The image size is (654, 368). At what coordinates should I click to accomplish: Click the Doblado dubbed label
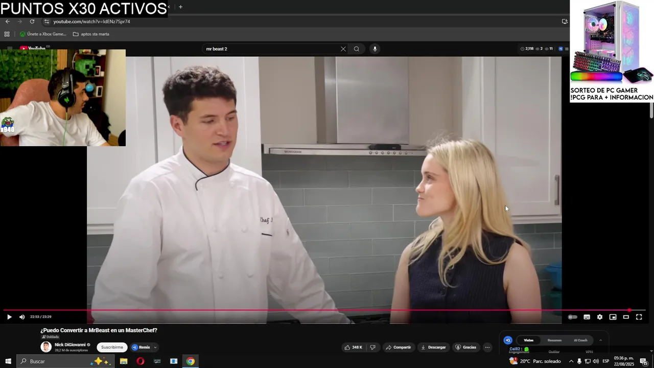click(50, 337)
